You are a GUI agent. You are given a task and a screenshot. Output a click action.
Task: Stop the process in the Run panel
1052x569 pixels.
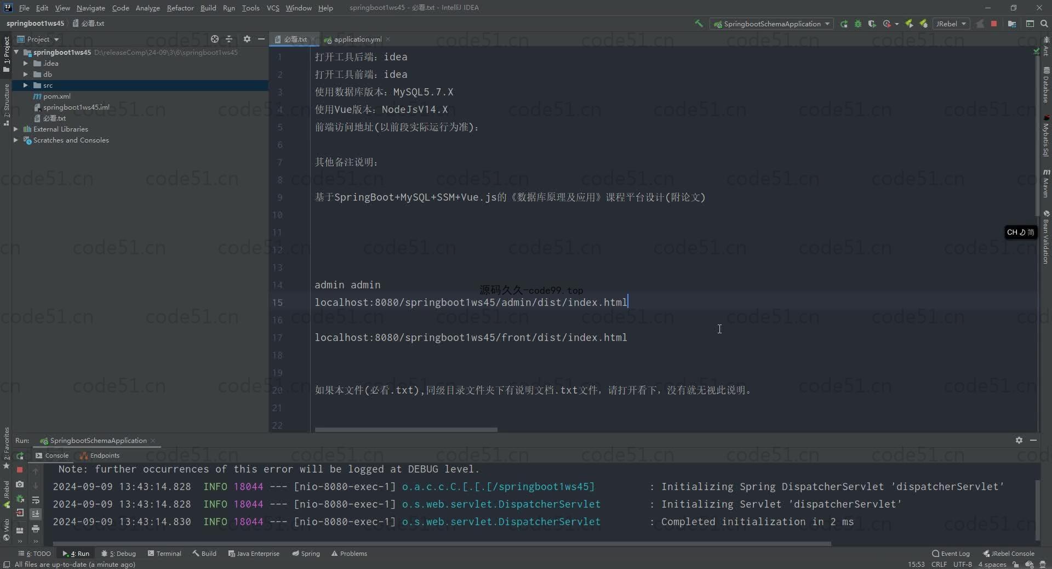(x=20, y=470)
